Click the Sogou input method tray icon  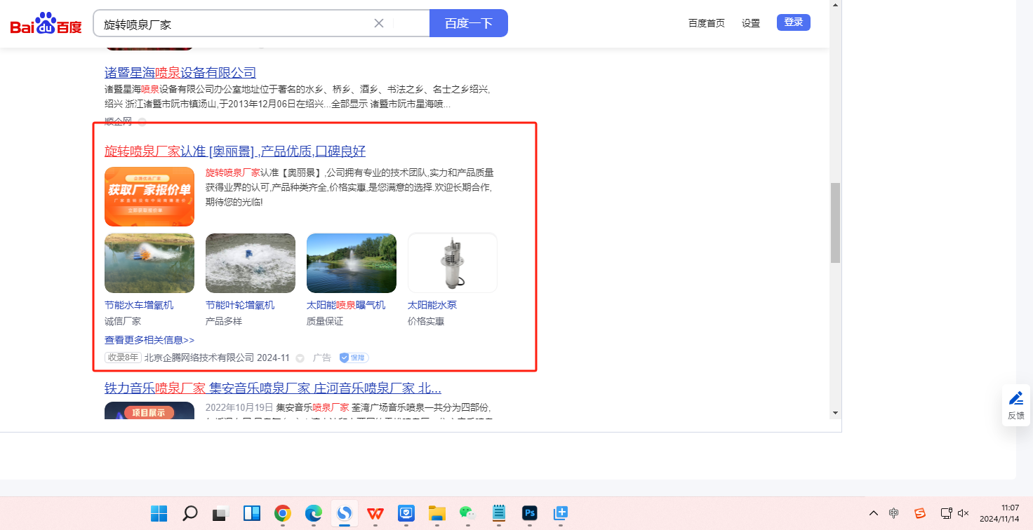click(920, 513)
